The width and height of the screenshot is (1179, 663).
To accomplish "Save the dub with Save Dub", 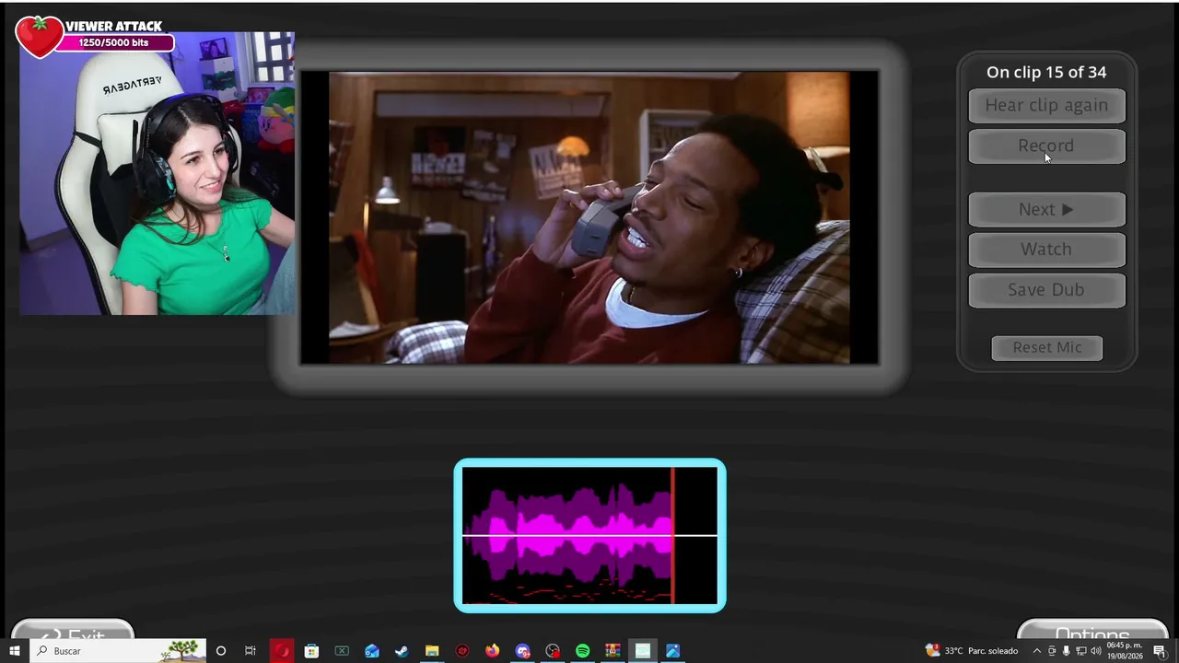I will pos(1046,290).
